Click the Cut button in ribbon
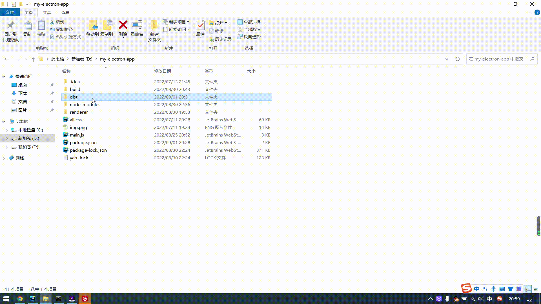This screenshot has width=541, height=304. 57,22
